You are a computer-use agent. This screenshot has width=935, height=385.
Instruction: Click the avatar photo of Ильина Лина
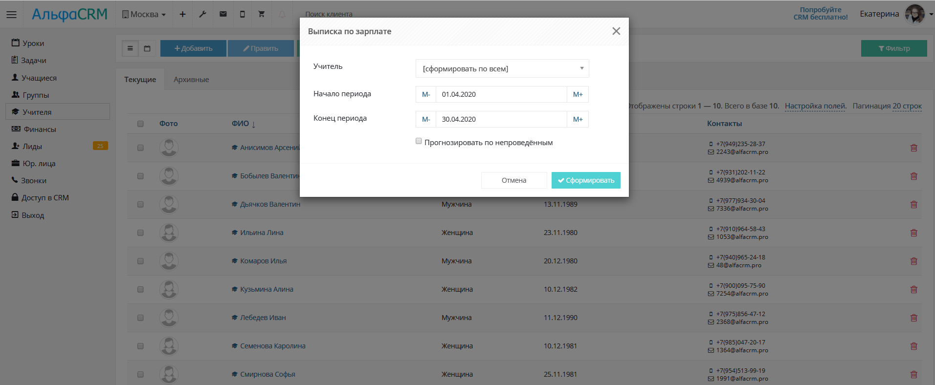(x=169, y=233)
